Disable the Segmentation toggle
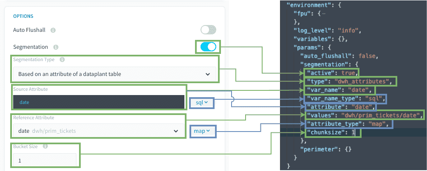 click(208, 47)
